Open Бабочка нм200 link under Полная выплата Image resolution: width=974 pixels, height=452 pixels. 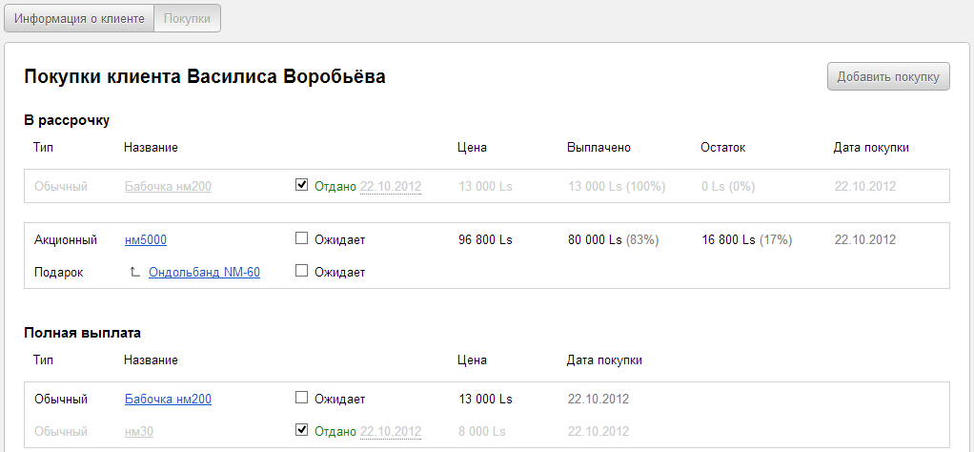click(x=168, y=400)
